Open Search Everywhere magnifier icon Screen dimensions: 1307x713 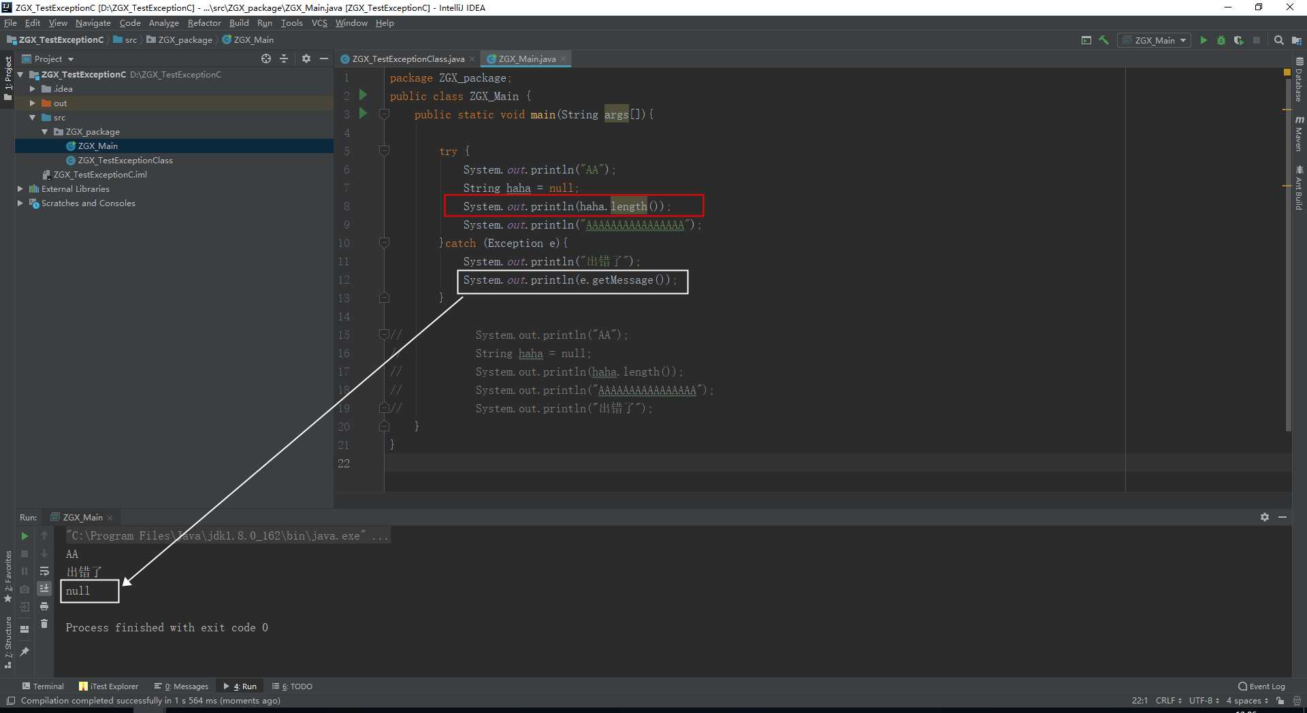click(1279, 41)
